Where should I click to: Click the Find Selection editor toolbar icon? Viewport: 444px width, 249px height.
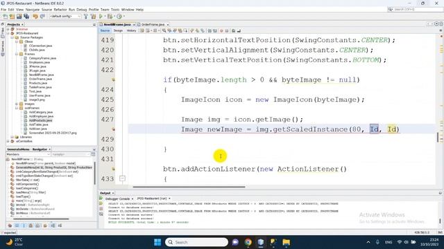(164, 30)
